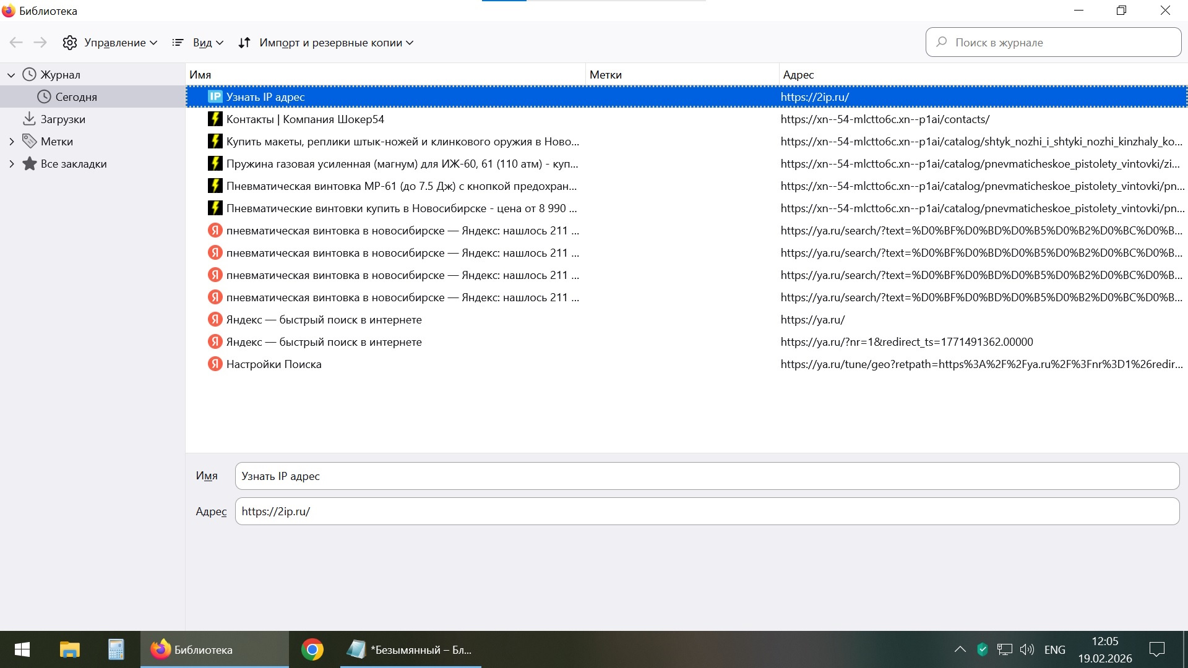Collapse the Журнал tree node

tap(11, 75)
